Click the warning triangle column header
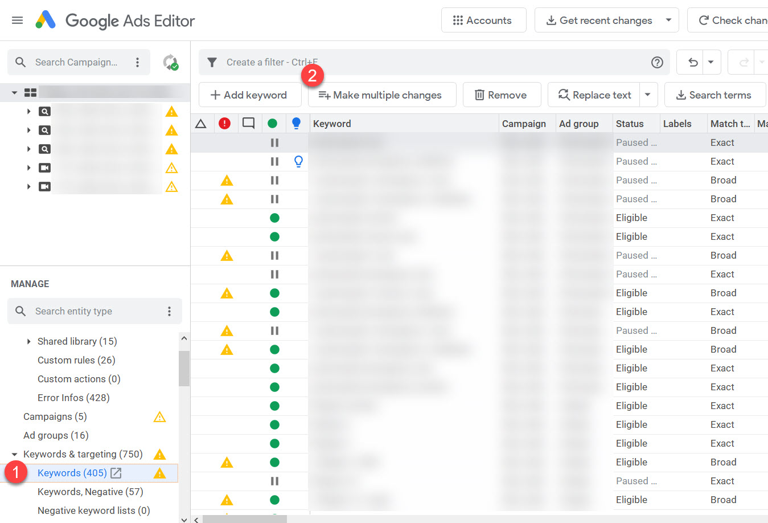Image resolution: width=768 pixels, height=523 pixels. pyautogui.click(x=201, y=123)
